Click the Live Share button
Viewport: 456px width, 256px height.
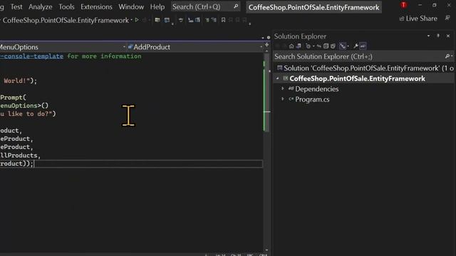click(418, 18)
